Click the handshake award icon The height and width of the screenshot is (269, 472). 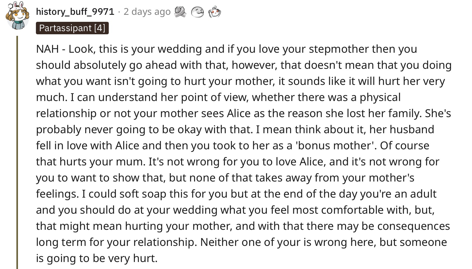click(x=180, y=12)
